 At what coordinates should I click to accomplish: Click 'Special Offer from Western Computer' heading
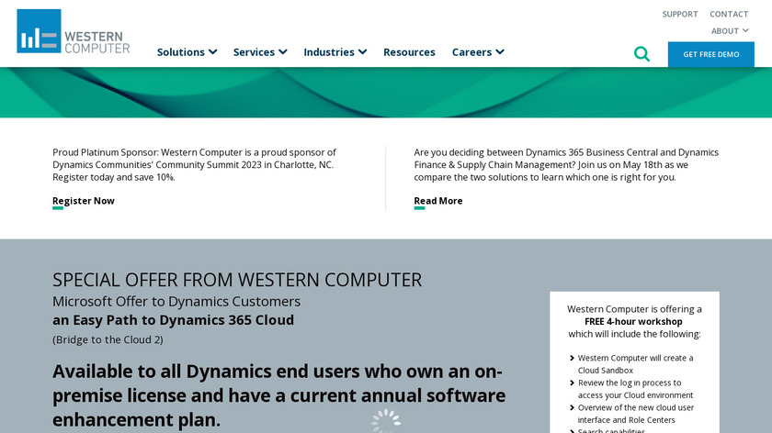tap(237, 280)
